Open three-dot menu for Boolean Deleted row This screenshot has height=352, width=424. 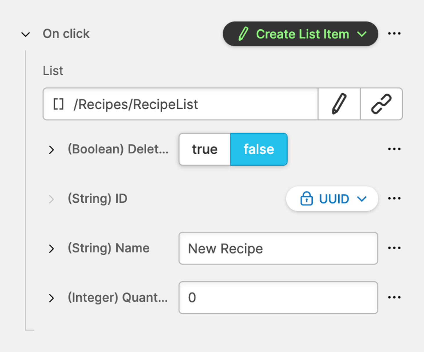click(x=394, y=149)
